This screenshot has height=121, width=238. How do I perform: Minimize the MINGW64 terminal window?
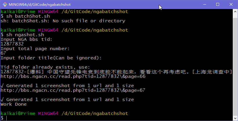coord(204,4)
